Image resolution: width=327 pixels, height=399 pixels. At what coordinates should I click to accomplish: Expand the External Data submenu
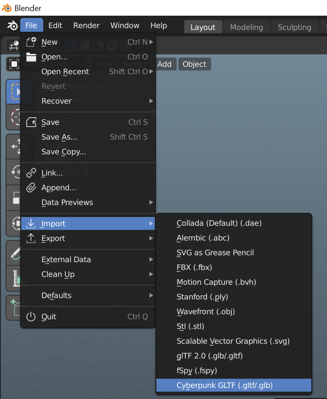tap(88, 259)
